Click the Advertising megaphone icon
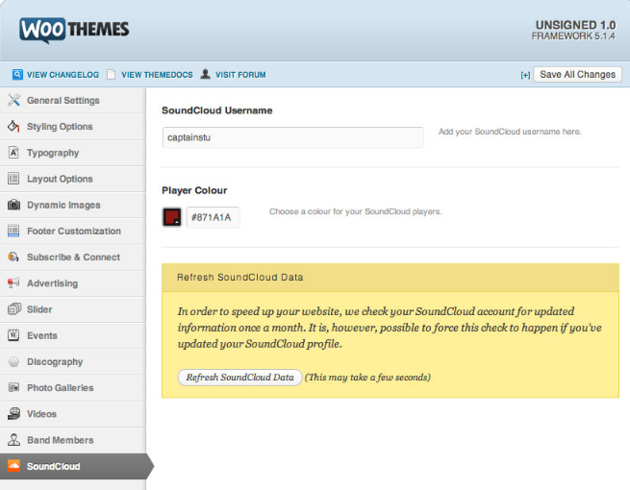The image size is (630, 490). tap(13, 282)
